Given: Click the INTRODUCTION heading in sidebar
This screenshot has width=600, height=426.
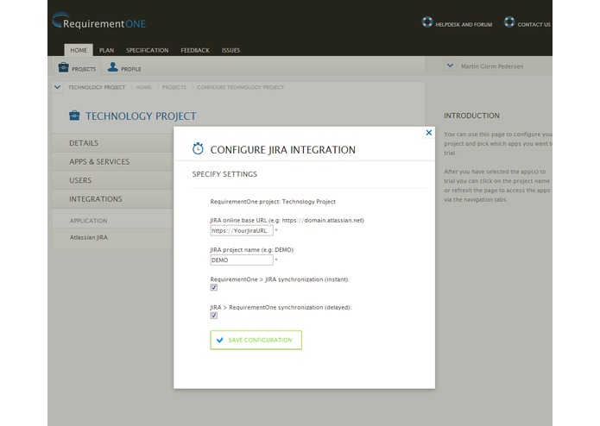Looking at the screenshot, I should tap(471, 116).
